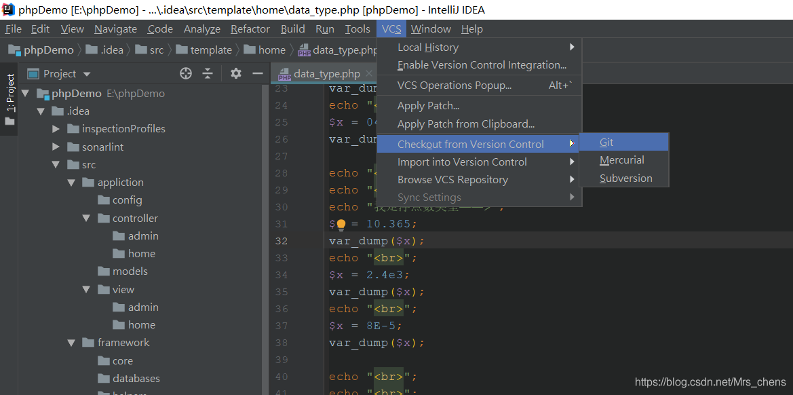Open the Window menu
The width and height of the screenshot is (793, 395).
431,29
